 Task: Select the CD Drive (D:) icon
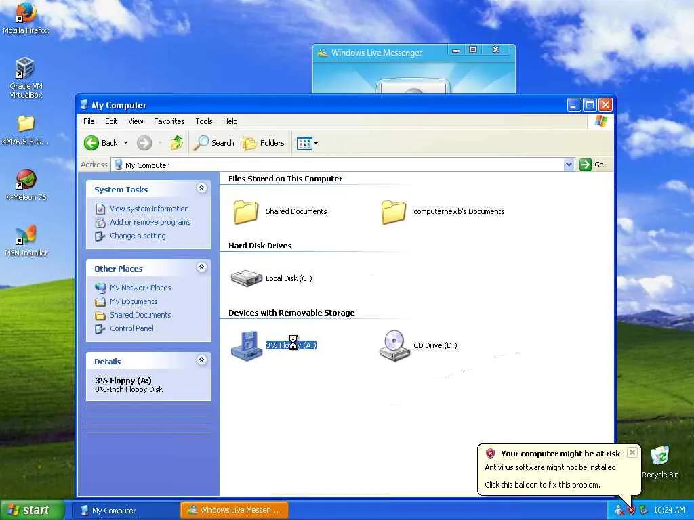[394, 345]
